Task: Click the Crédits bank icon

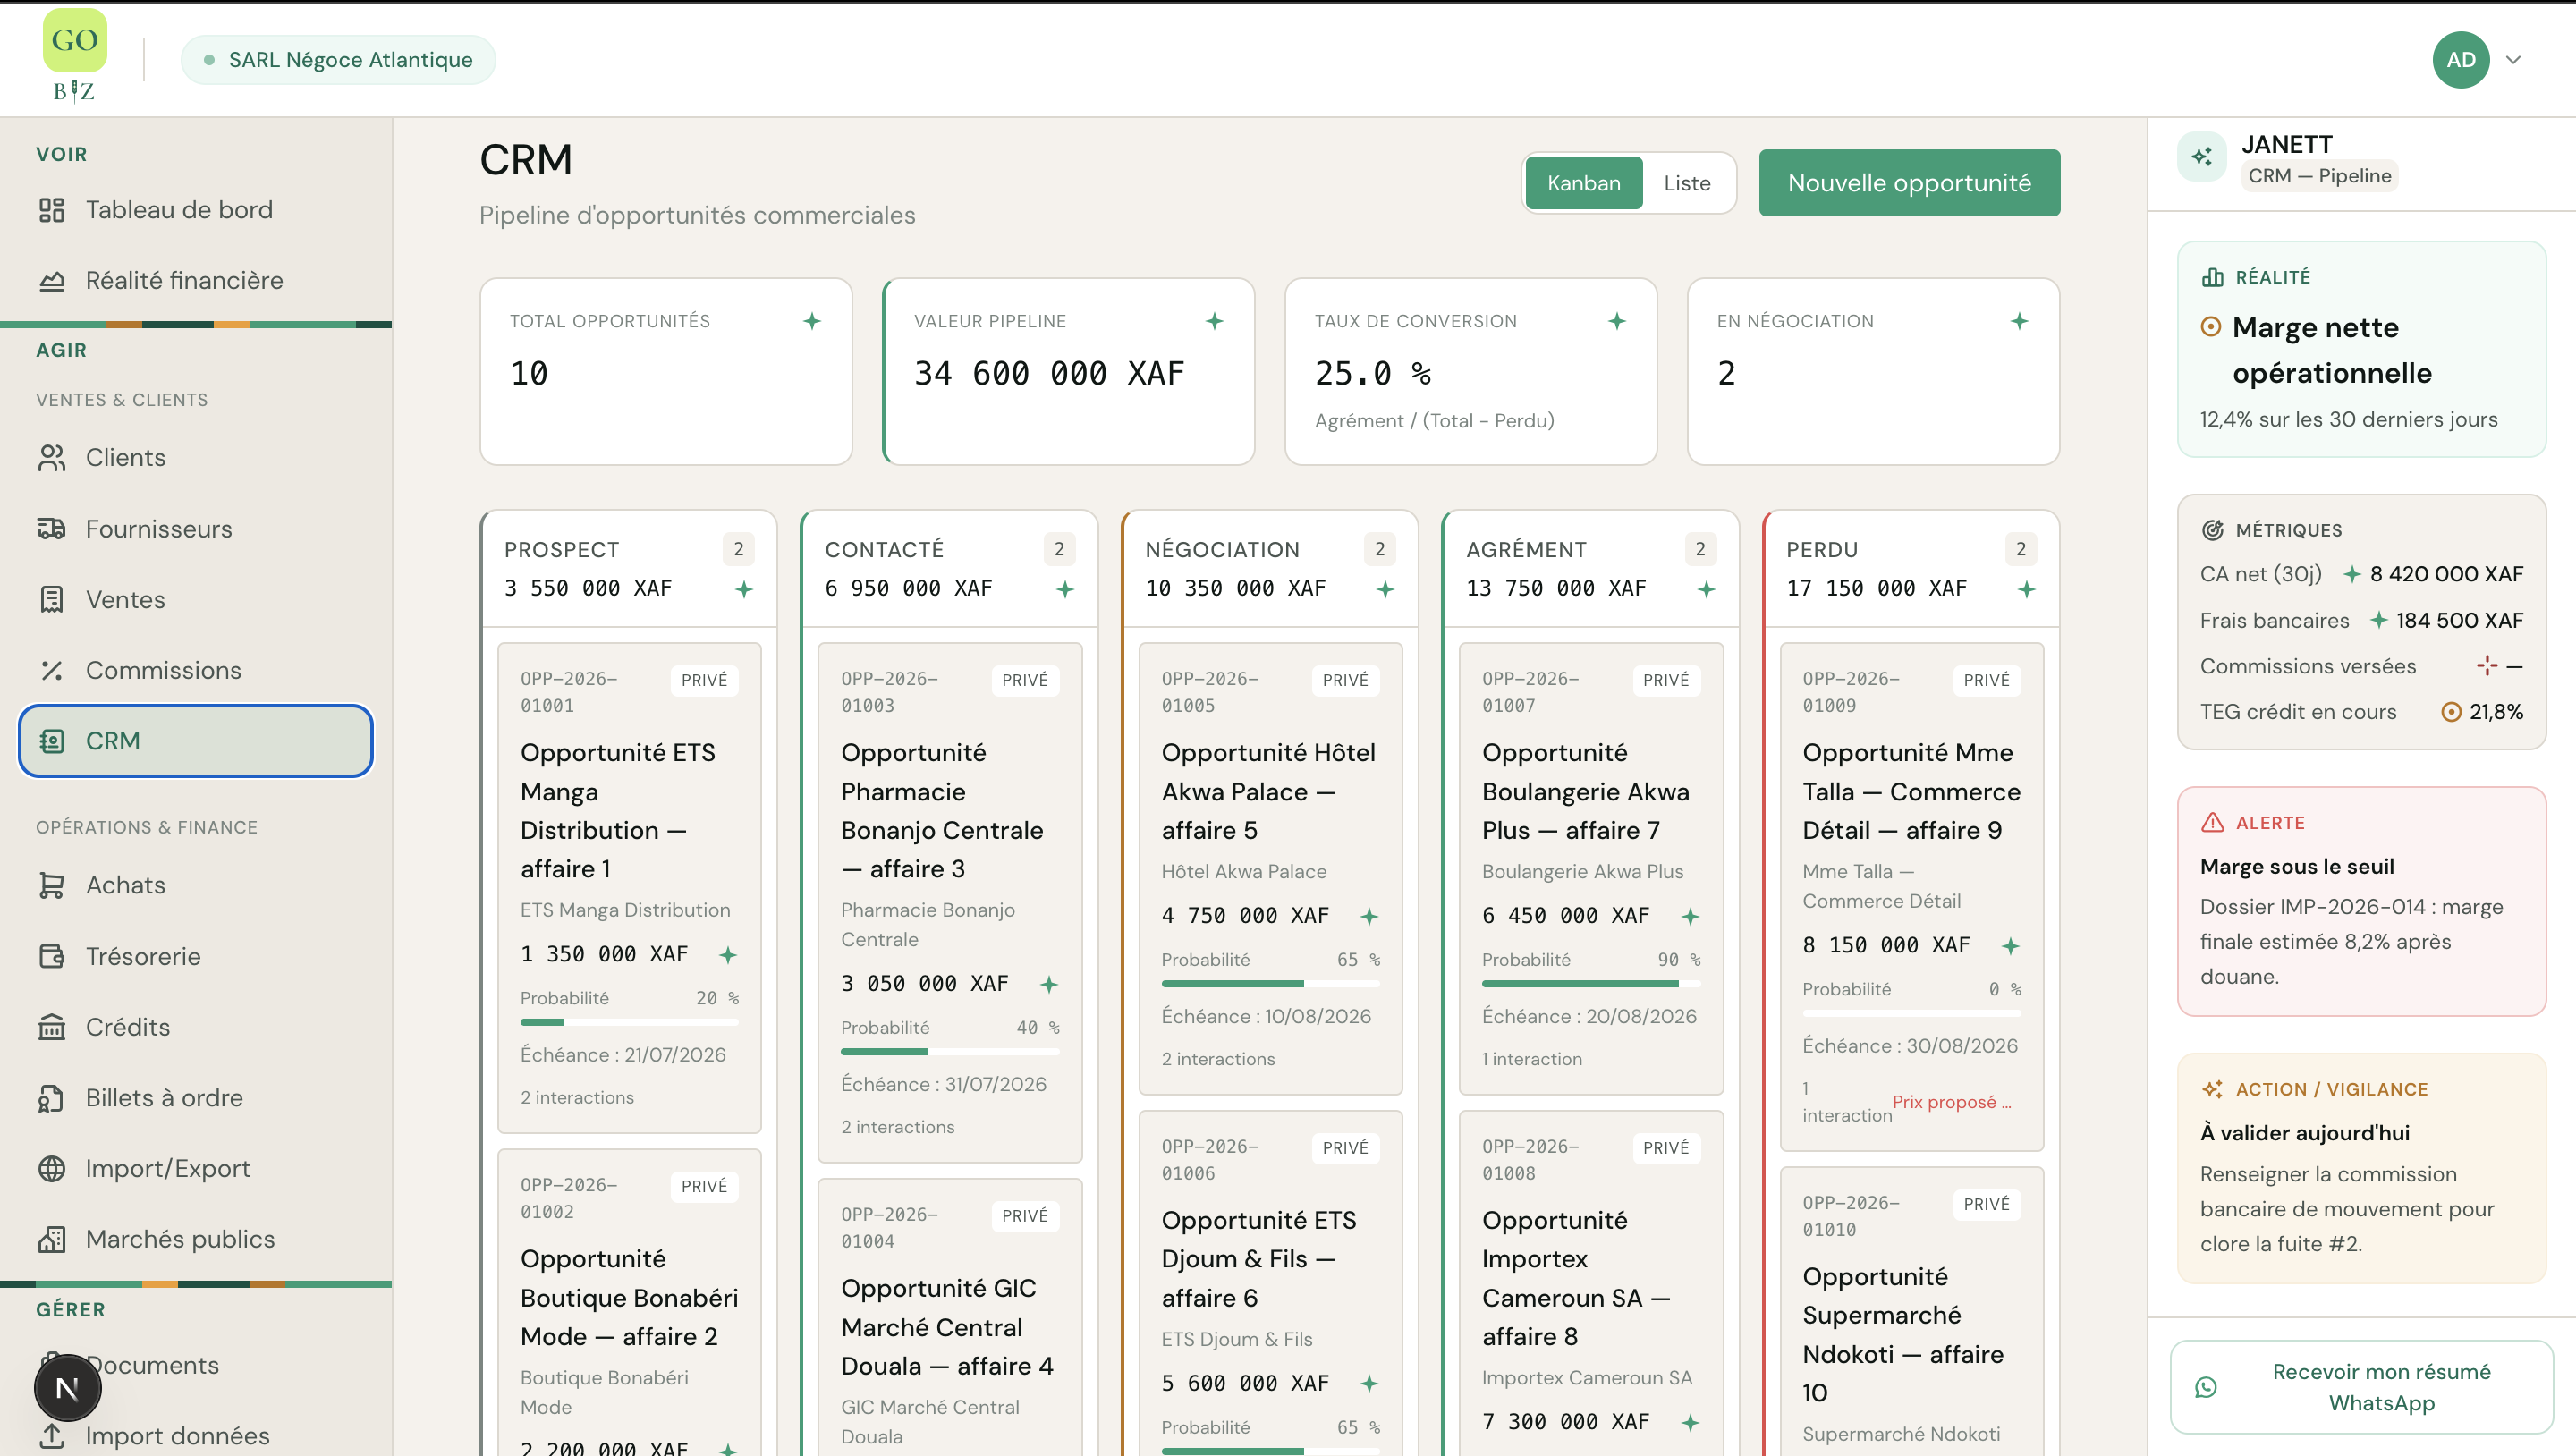Action: coord(51,1028)
